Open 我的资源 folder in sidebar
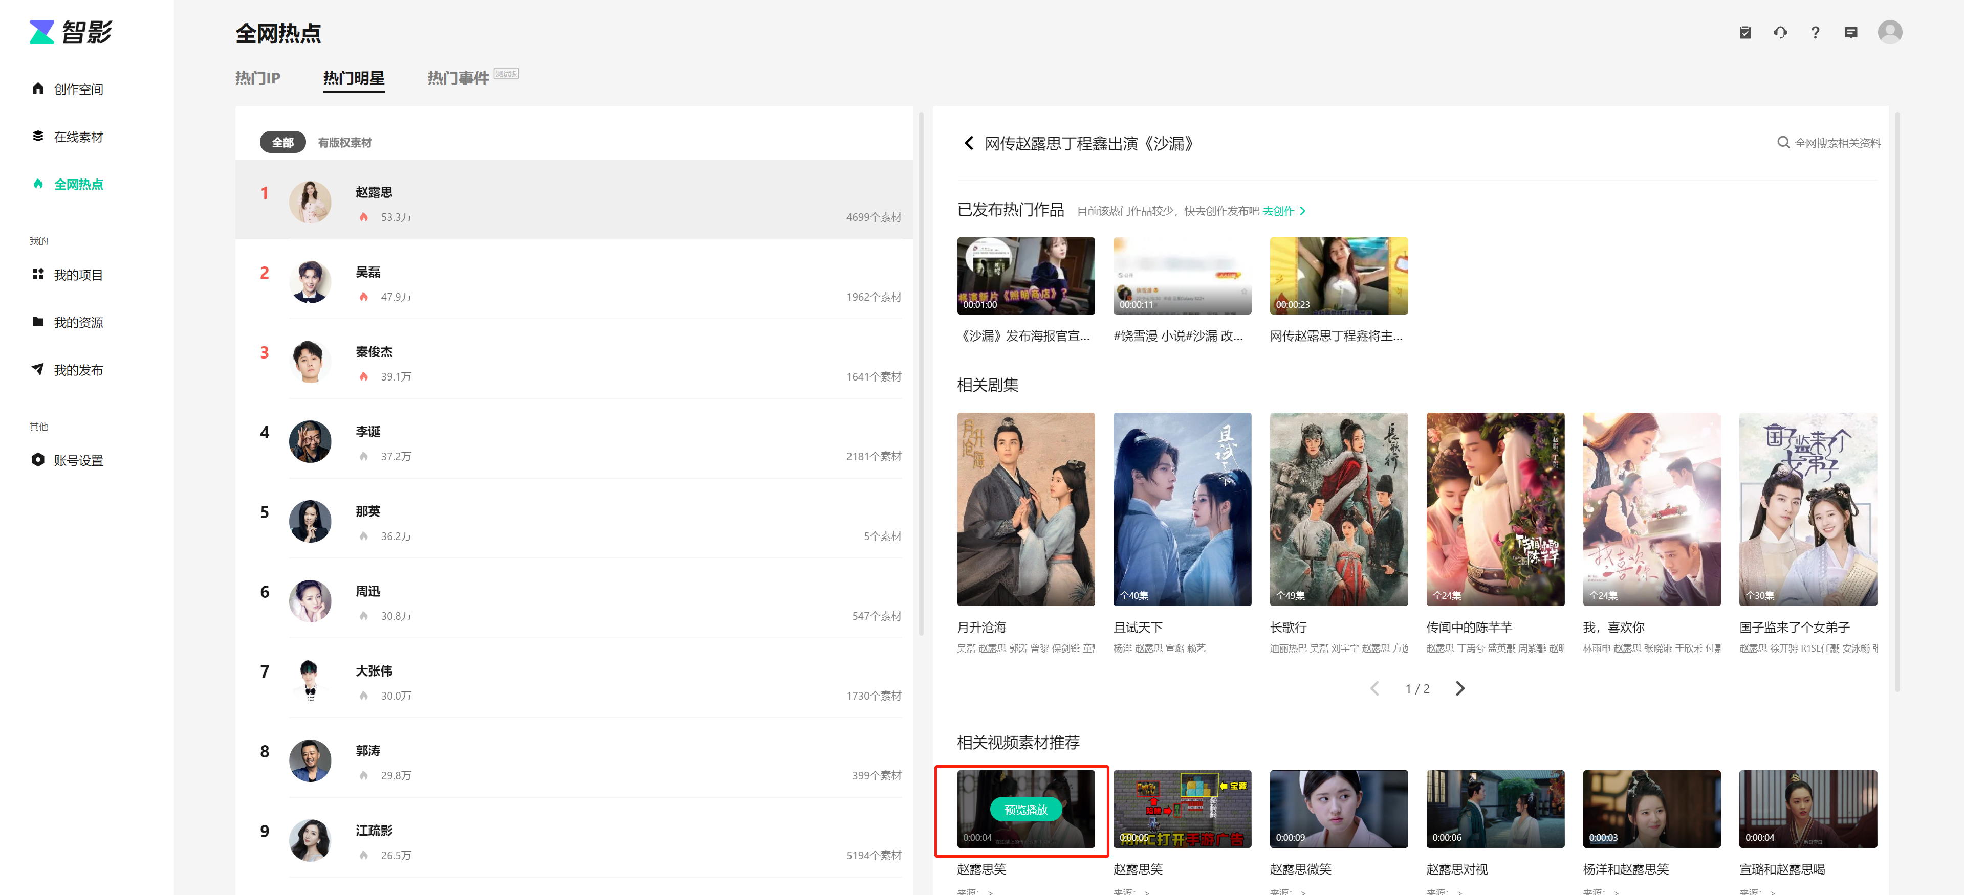The height and width of the screenshot is (895, 1964). [x=67, y=322]
